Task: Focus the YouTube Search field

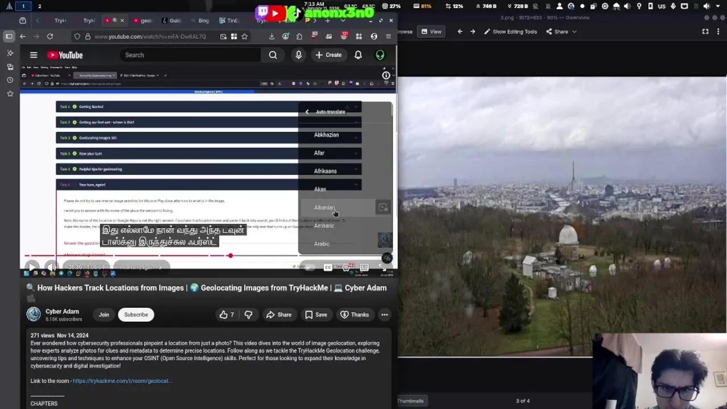Action: (191, 55)
